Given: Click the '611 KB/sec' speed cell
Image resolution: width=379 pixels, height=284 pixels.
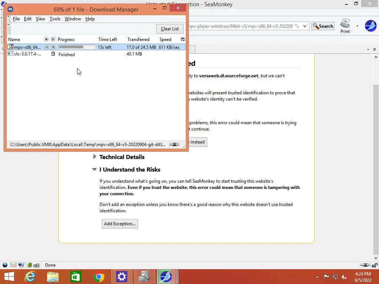Looking at the screenshot, I should click(x=169, y=47).
